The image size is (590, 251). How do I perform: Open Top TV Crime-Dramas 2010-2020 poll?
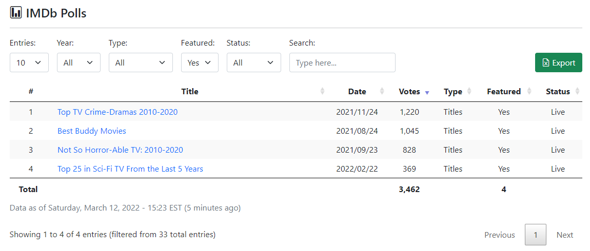pyautogui.click(x=117, y=112)
